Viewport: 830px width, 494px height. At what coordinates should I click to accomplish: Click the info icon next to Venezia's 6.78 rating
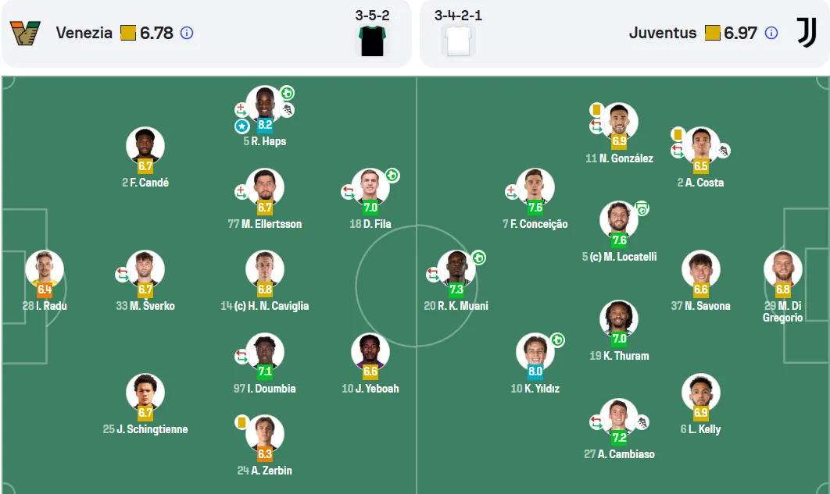pos(187,33)
